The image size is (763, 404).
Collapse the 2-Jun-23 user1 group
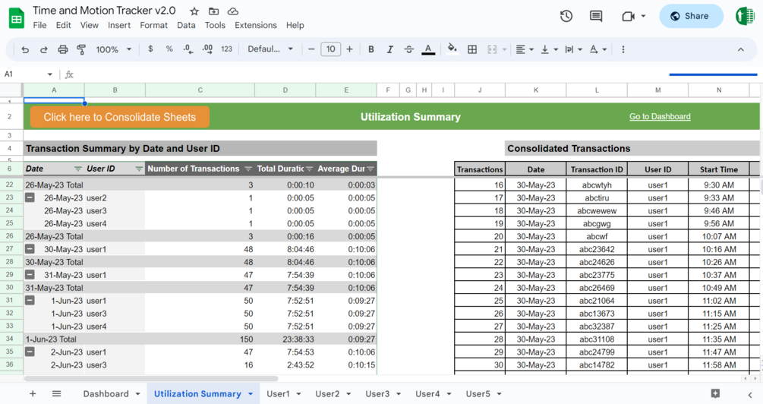click(x=30, y=352)
